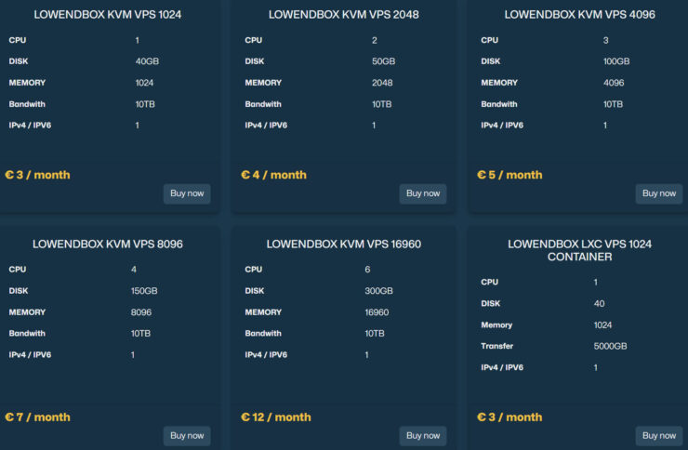The height and width of the screenshot is (450, 688).
Task: Click the Transfer label in LXC container card
Action: [497, 346]
